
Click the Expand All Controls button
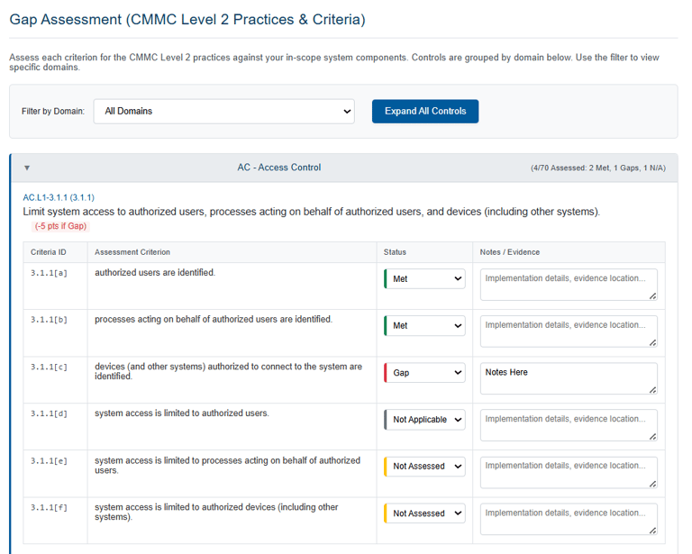[x=425, y=112]
